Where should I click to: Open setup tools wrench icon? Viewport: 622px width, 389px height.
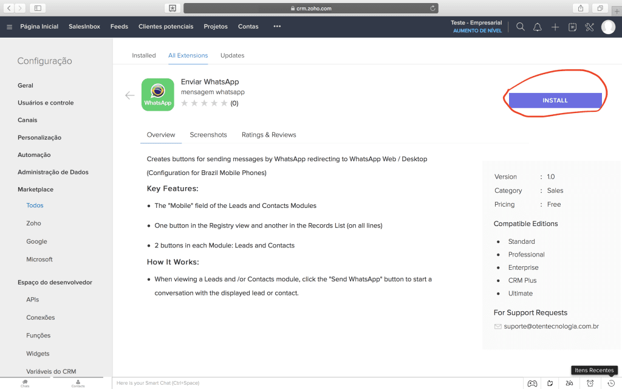click(x=589, y=27)
